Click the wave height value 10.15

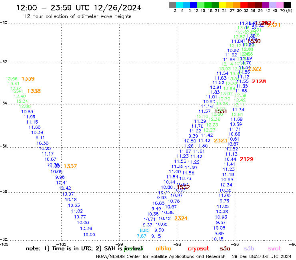(218, 239)
